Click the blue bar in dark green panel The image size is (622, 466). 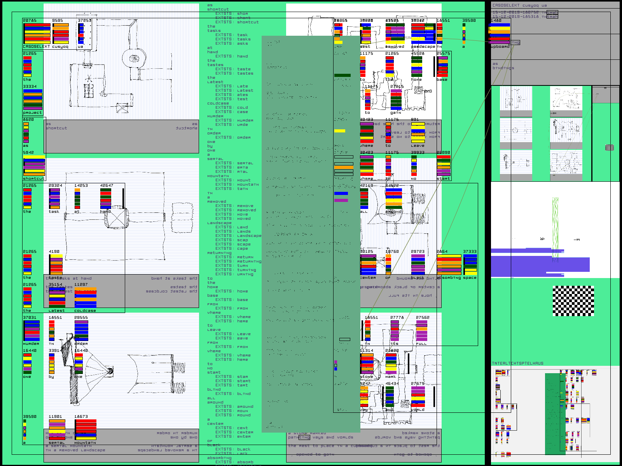click(341, 193)
